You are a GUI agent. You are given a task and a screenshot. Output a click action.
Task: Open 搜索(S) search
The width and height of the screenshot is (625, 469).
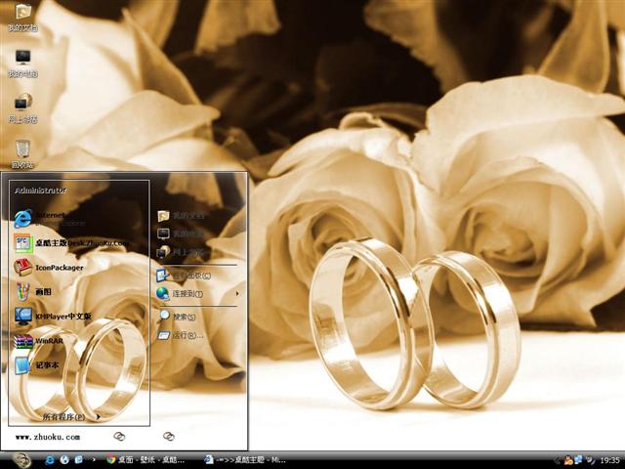pyautogui.click(x=178, y=317)
